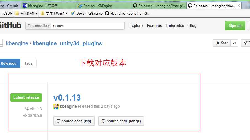Image resolution: width=250 pixels, height=140 pixels.
Task: Switch to Releases · kbengine/kbengi... browser tab
Action: pyautogui.click(x=159, y=6)
